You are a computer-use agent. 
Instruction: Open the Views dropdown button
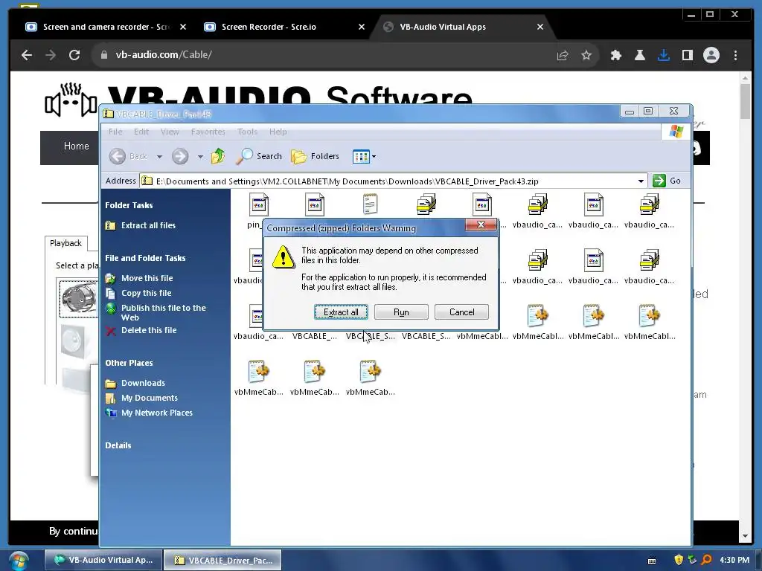pyautogui.click(x=364, y=156)
